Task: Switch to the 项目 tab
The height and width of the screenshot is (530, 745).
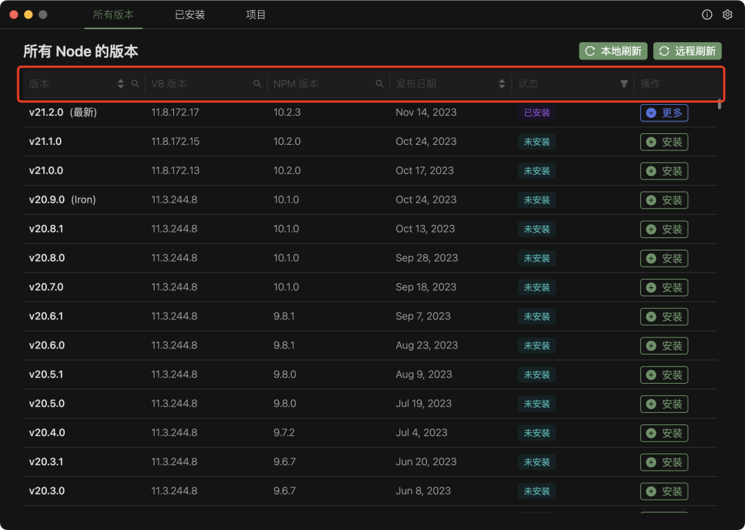Action: pos(256,14)
